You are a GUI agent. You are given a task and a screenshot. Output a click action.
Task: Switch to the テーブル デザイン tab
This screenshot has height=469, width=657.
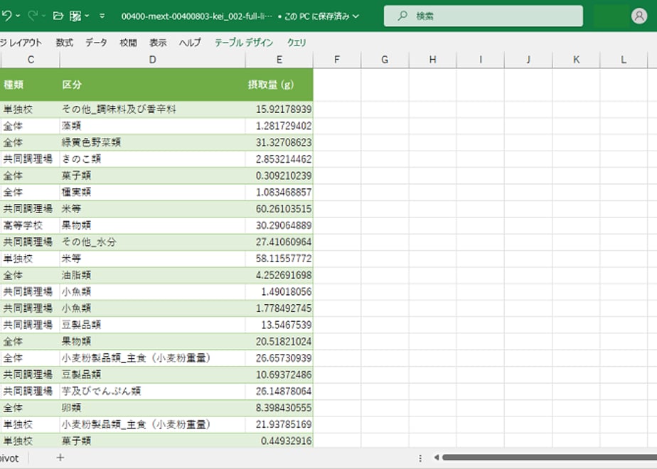click(x=244, y=43)
